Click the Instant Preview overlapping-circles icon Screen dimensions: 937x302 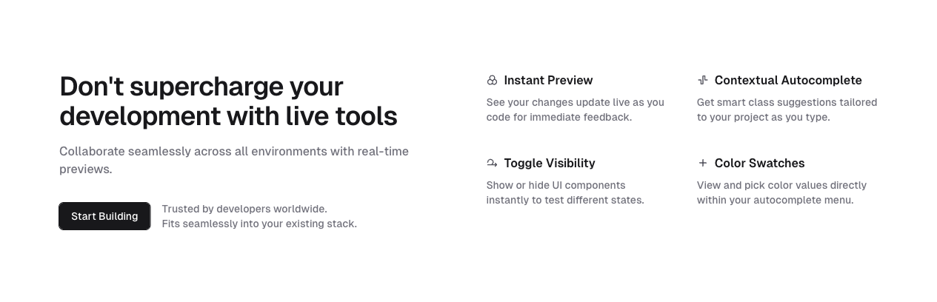(x=492, y=80)
